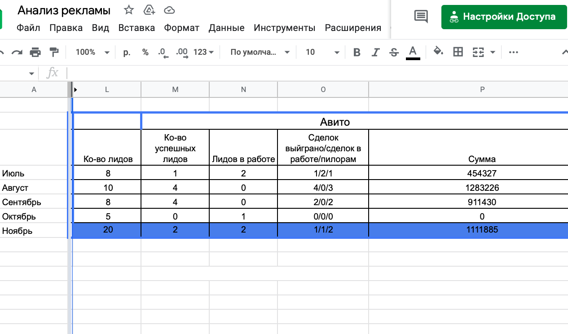568x334 pixels.
Task: Open the Print dialog icon
Action: (x=35, y=52)
